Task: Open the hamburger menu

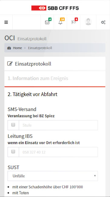Action: click(x=6, y=22)
